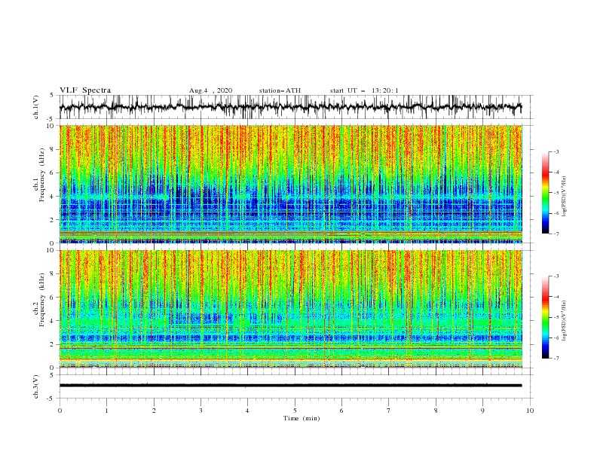Click the "5" tick on the time axis
The height and width of the screenshot is (461, 597).
click(295, 411)
